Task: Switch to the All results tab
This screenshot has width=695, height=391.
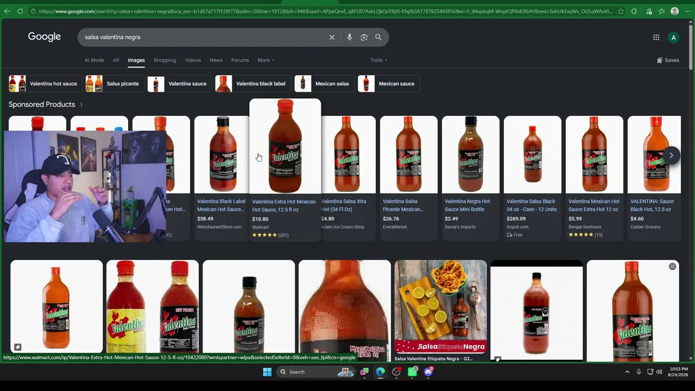Action: pyautogui.click(x=116, y=60)
